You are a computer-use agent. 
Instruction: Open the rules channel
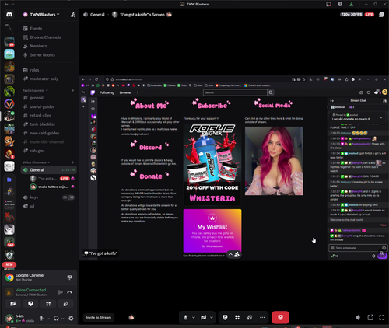tap(49, 70)
